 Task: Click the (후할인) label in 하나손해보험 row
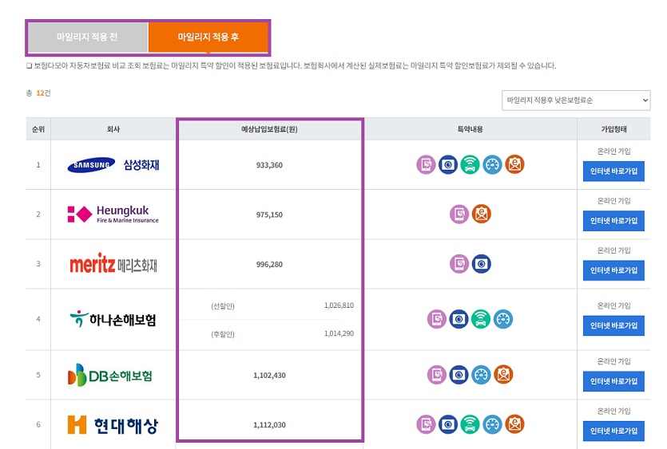[x=223, y=334]
